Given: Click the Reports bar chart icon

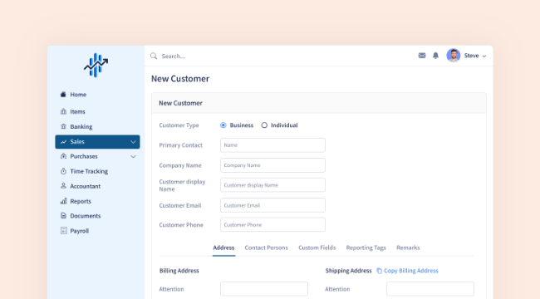Looking at the screenshot, I should tap(63, 201).
